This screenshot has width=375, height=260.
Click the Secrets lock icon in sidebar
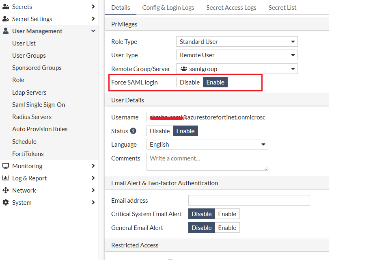point(6,7)
